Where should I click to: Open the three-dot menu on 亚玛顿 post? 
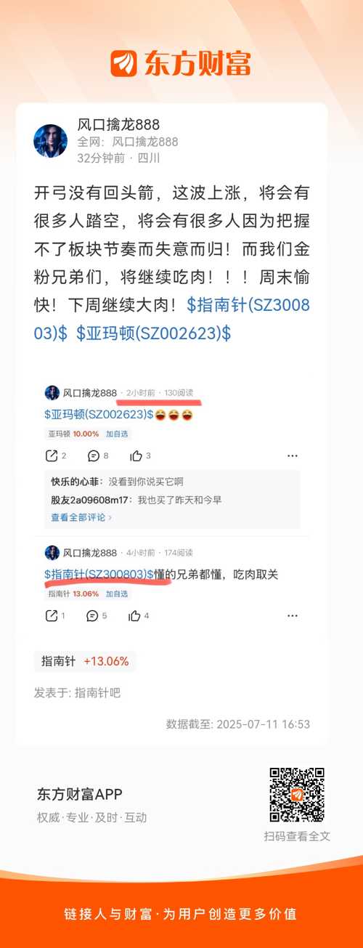292,455
